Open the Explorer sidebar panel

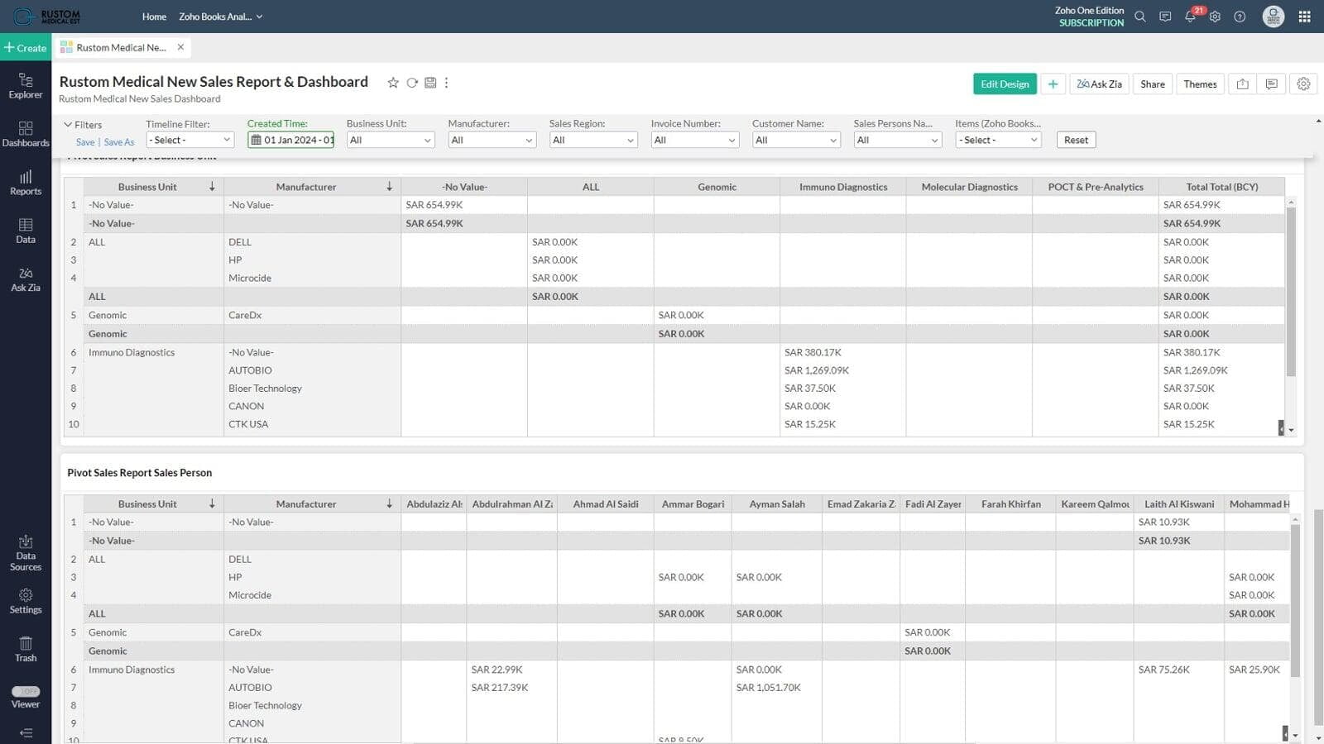pos(26,86)
